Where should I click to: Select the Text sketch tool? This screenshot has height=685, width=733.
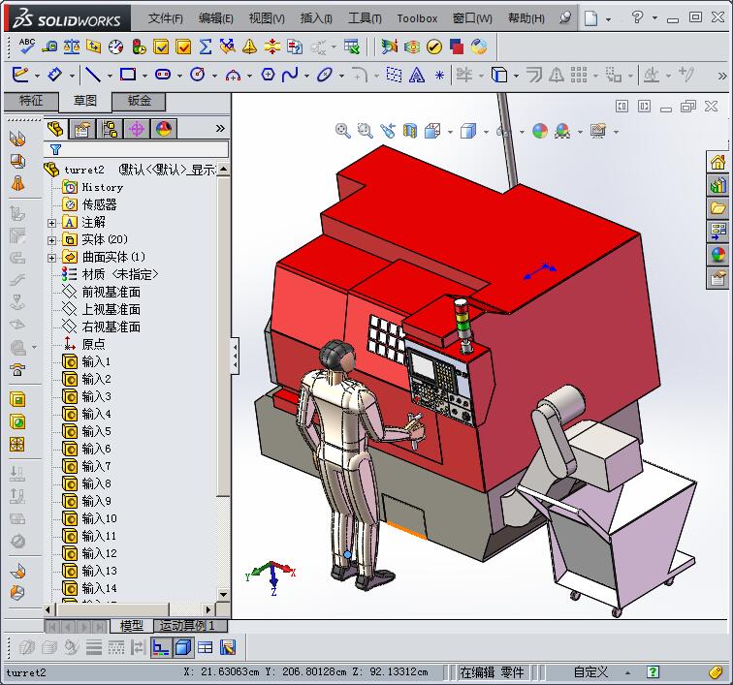[x=417, y=75]
